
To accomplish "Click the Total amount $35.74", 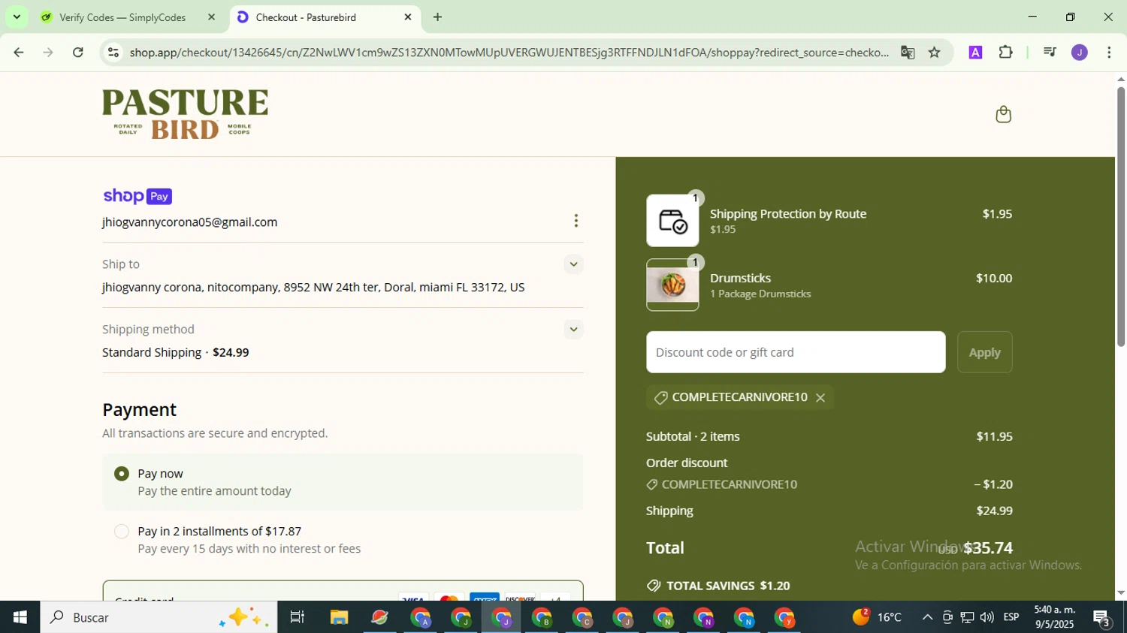I will (x=988, y=548).
